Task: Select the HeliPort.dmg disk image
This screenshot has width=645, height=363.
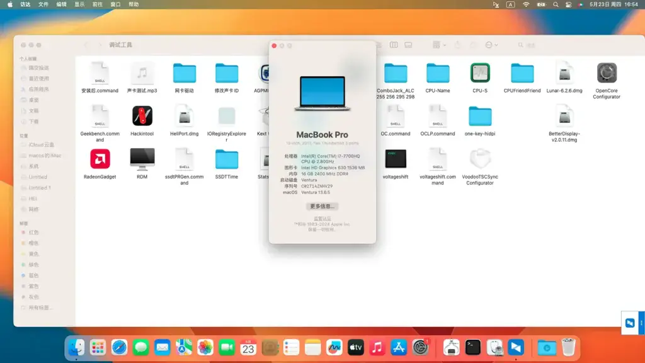Action: coord(185,116)
